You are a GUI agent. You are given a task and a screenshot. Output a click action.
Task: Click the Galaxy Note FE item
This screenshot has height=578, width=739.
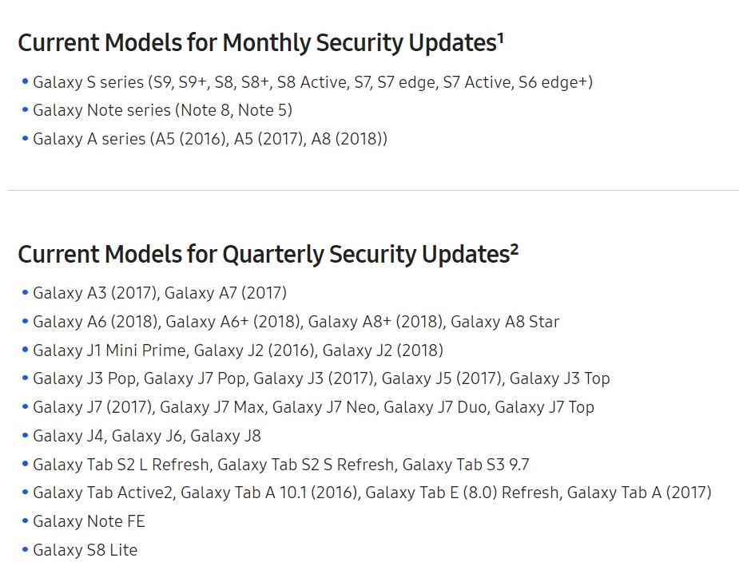point(89,521)
